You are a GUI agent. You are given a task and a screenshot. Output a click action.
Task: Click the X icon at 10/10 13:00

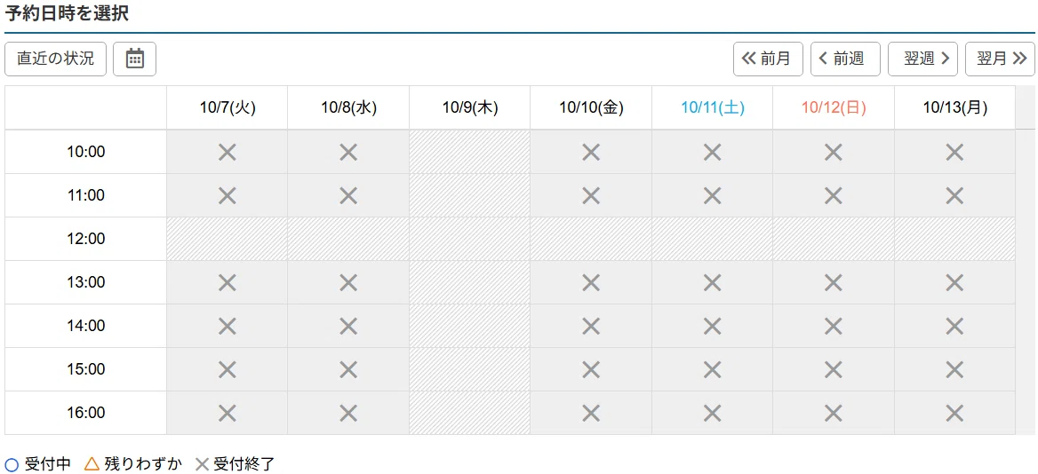(x=590, y=283)
